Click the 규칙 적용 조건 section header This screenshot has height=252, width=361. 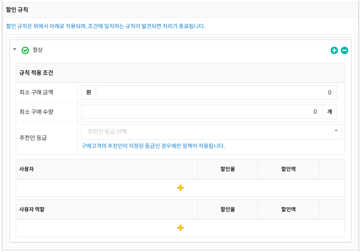[x=36, y=73]
